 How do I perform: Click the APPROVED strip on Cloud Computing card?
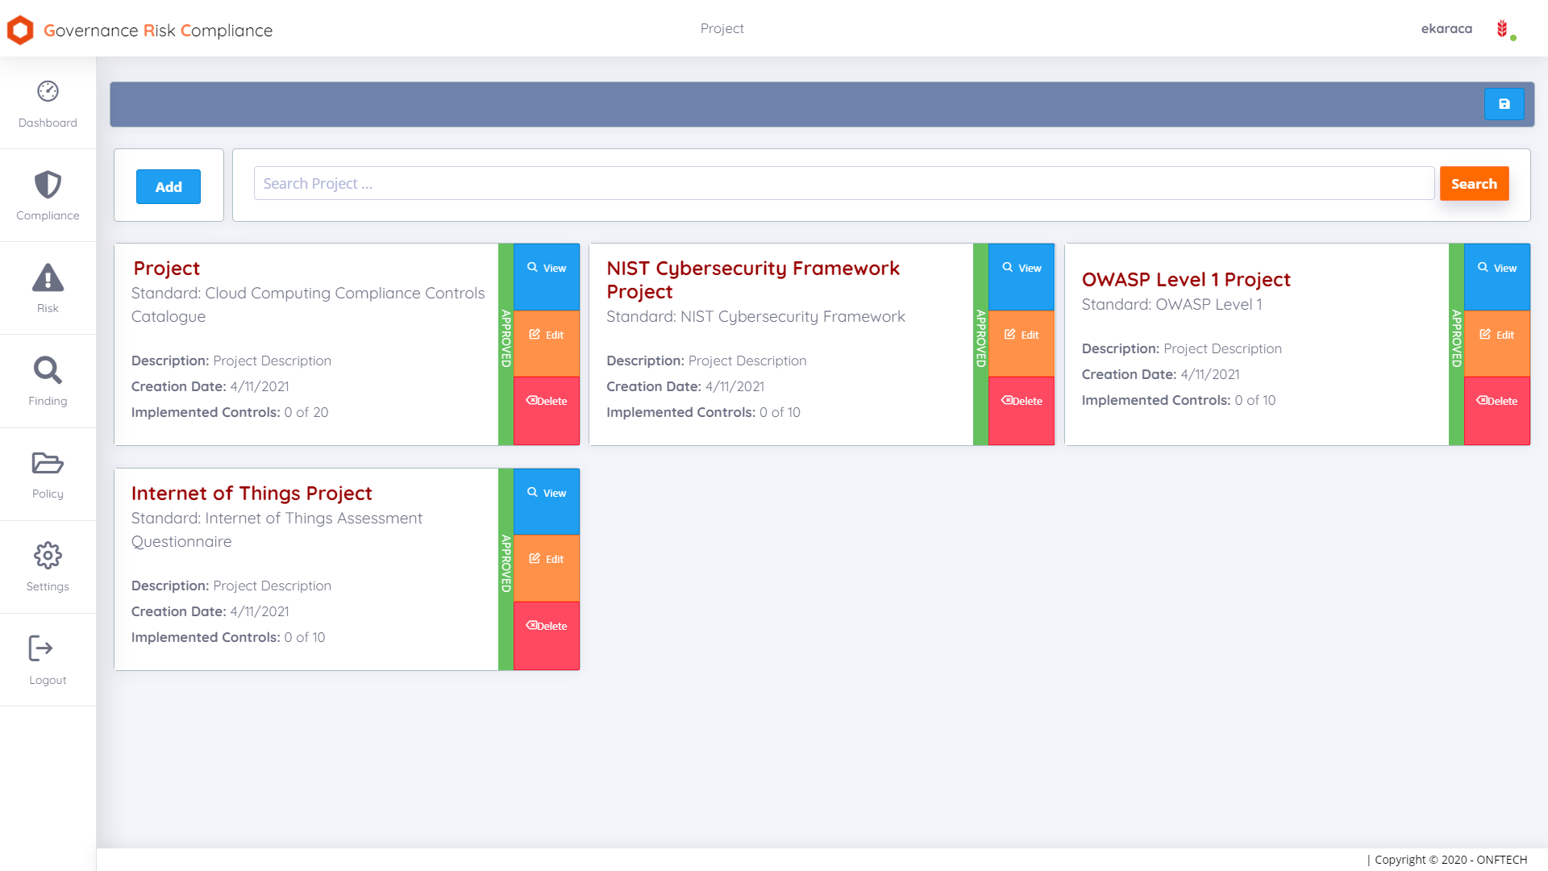506,344
